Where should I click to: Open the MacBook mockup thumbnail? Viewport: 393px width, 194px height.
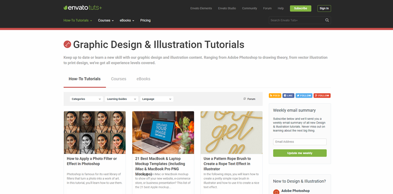163,132
